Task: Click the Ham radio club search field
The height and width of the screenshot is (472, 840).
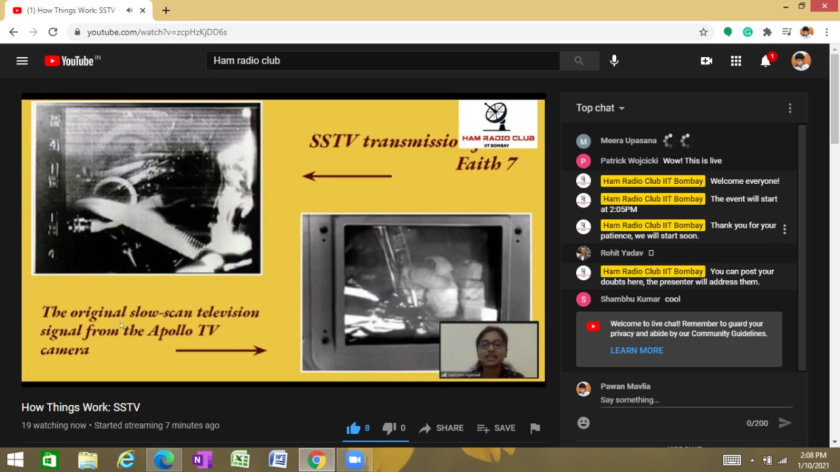Action: (x=383, y=60)
